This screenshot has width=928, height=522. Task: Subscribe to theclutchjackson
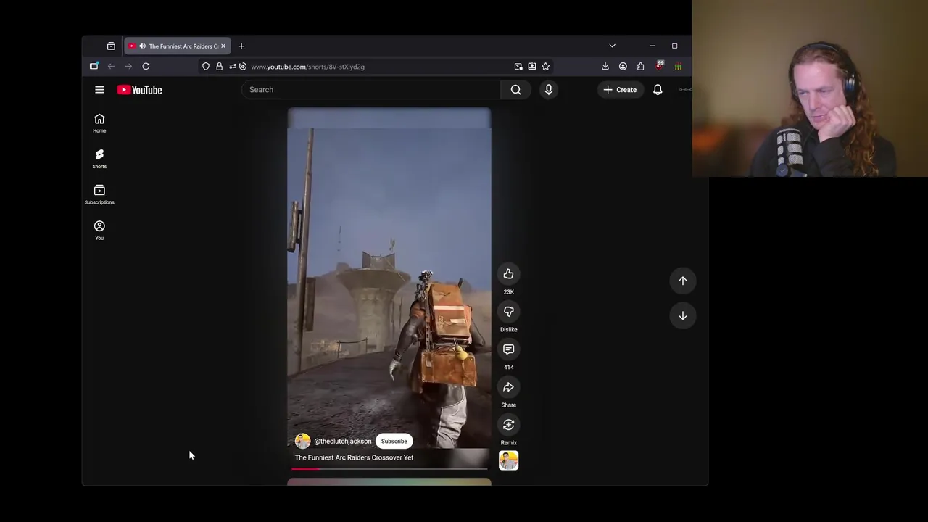pyautogui.click(x=394, y=441)
